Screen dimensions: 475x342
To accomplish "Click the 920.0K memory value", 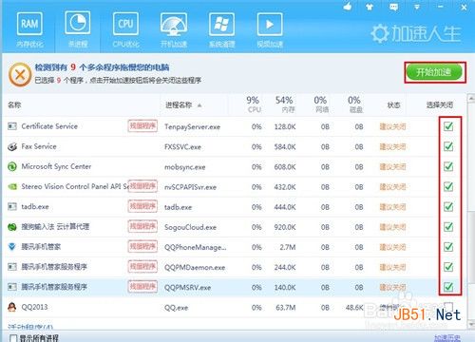I will pyautogui.click(x=285, y=227).
